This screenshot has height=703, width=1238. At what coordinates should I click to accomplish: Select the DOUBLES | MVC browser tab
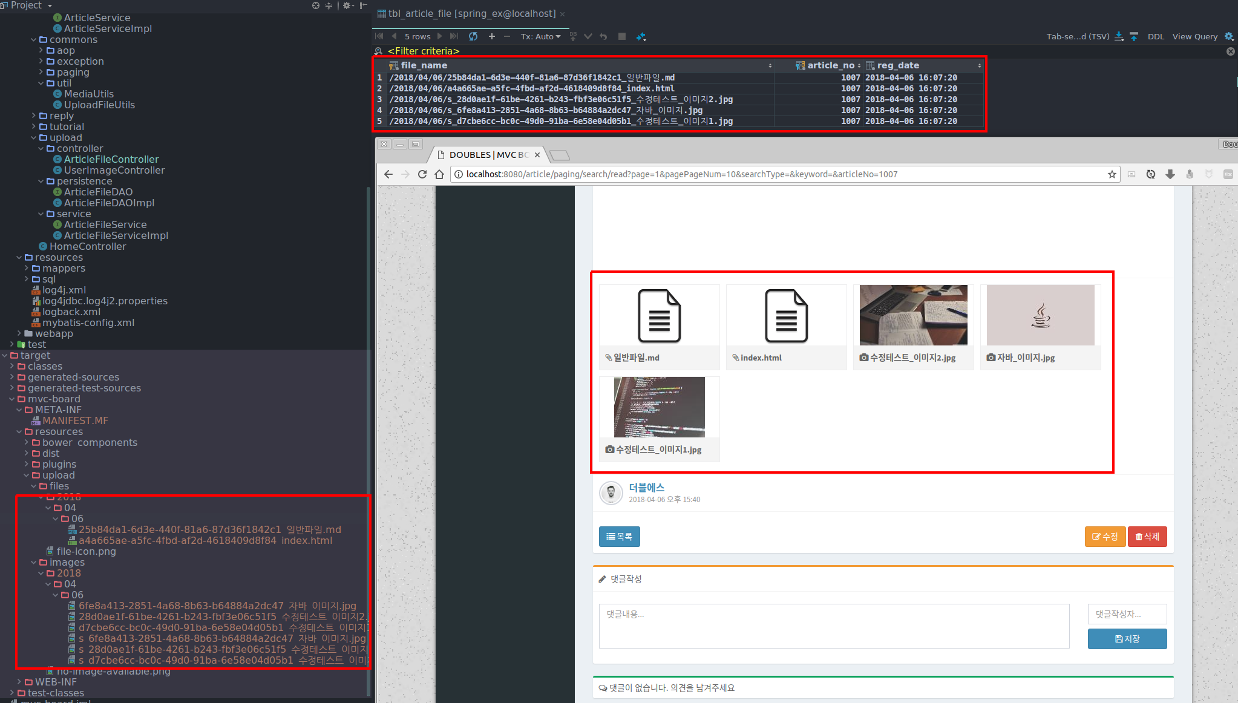[488, 155]
